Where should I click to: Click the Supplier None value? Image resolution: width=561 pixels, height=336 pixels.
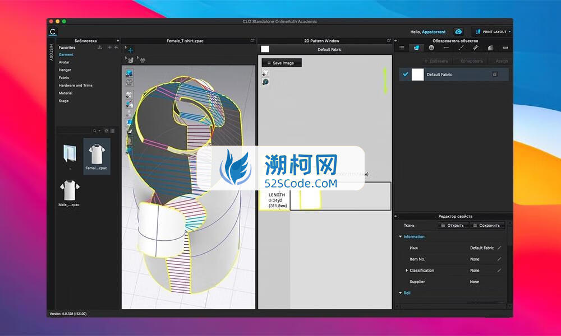point(475,282)
